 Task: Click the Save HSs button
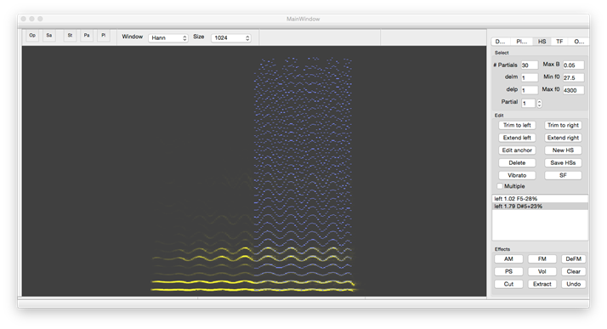pos(563,163)
